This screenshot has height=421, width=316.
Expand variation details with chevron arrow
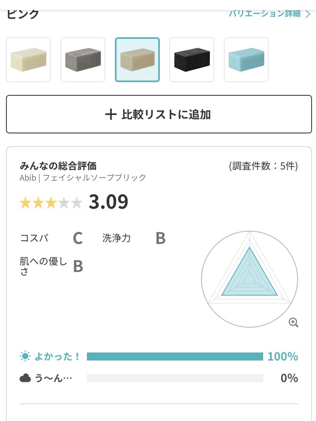(308, 14)
